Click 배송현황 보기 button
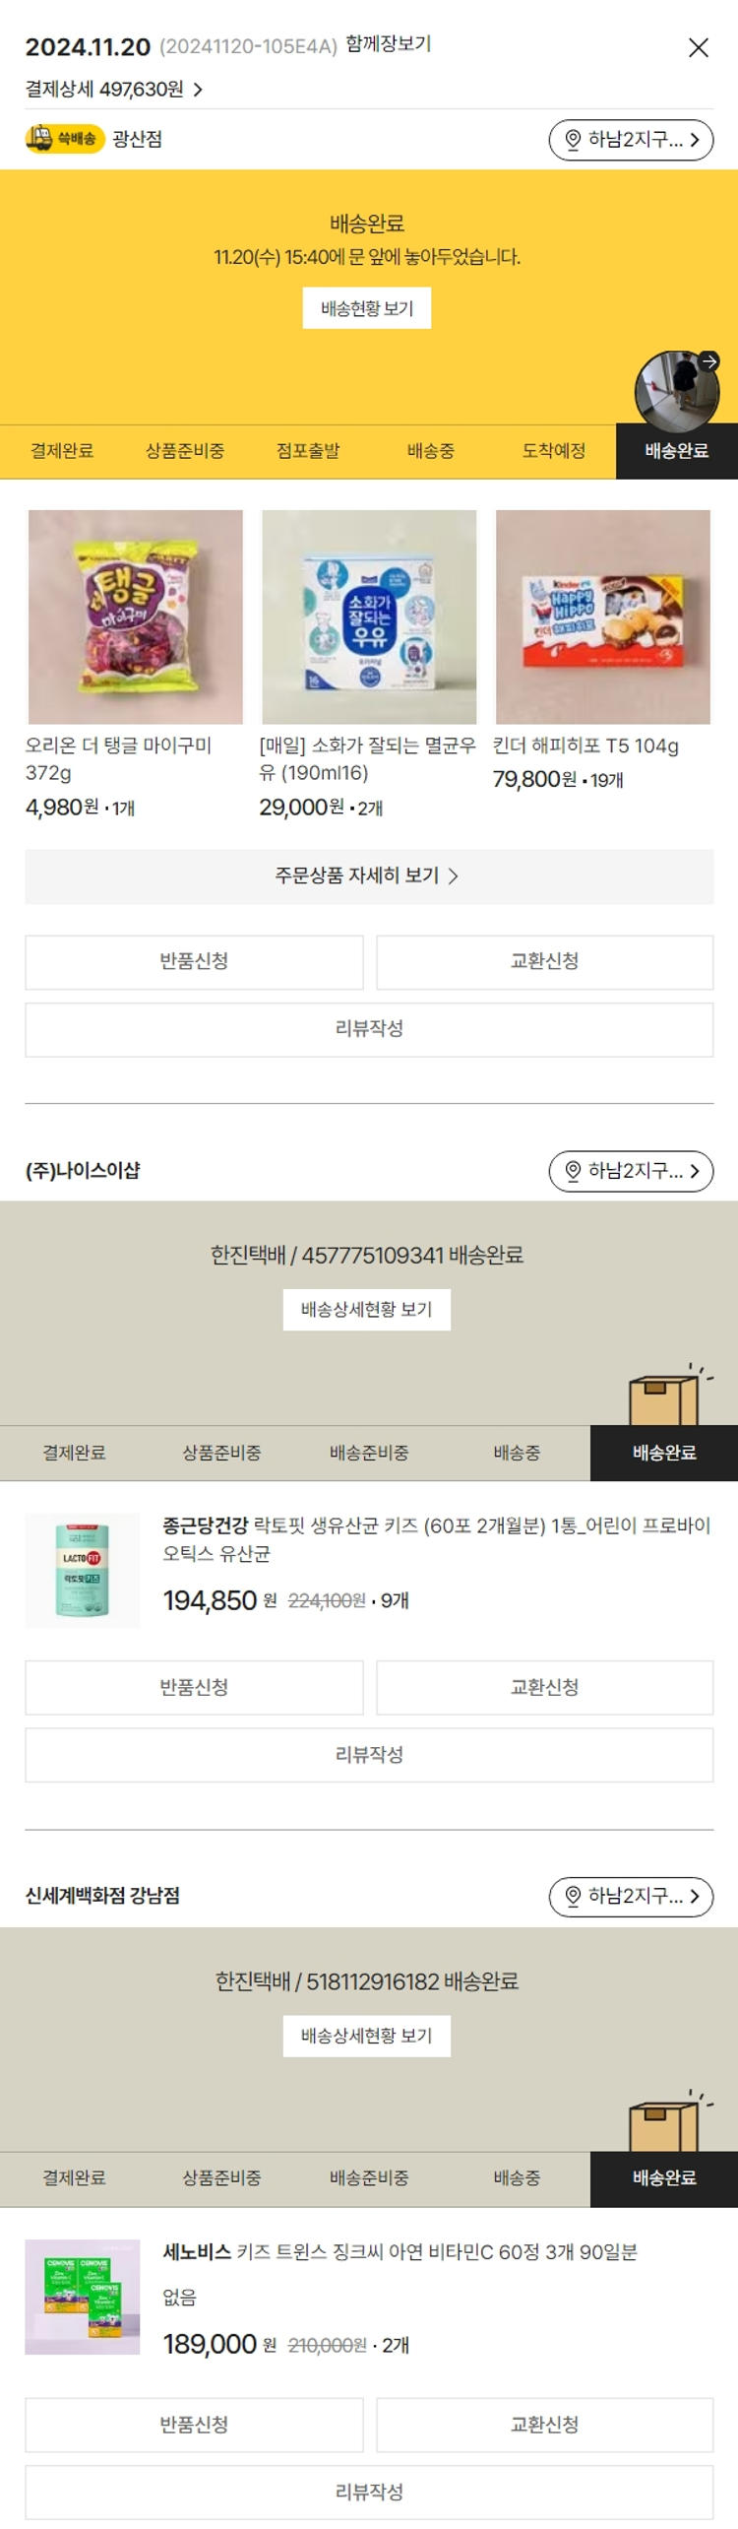This screenshot has height=2529, width=738. (x=366, y=308)
